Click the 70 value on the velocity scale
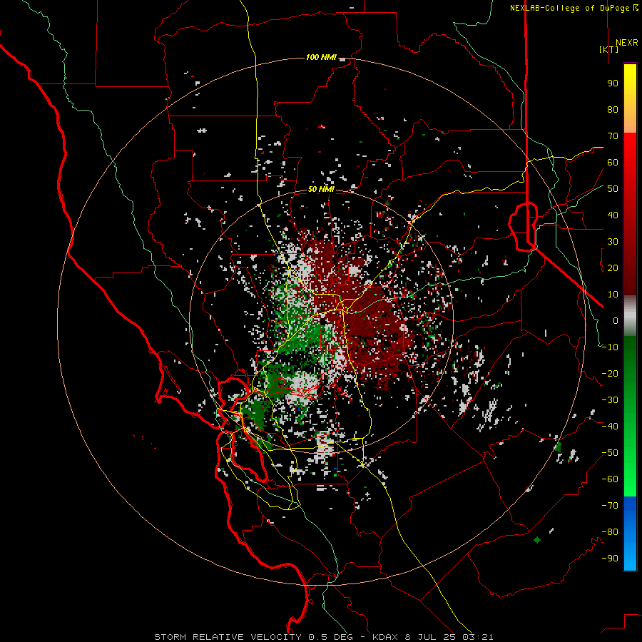 [613, 136]
